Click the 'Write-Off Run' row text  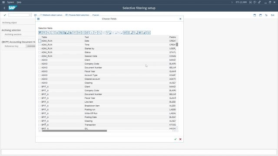91,114
